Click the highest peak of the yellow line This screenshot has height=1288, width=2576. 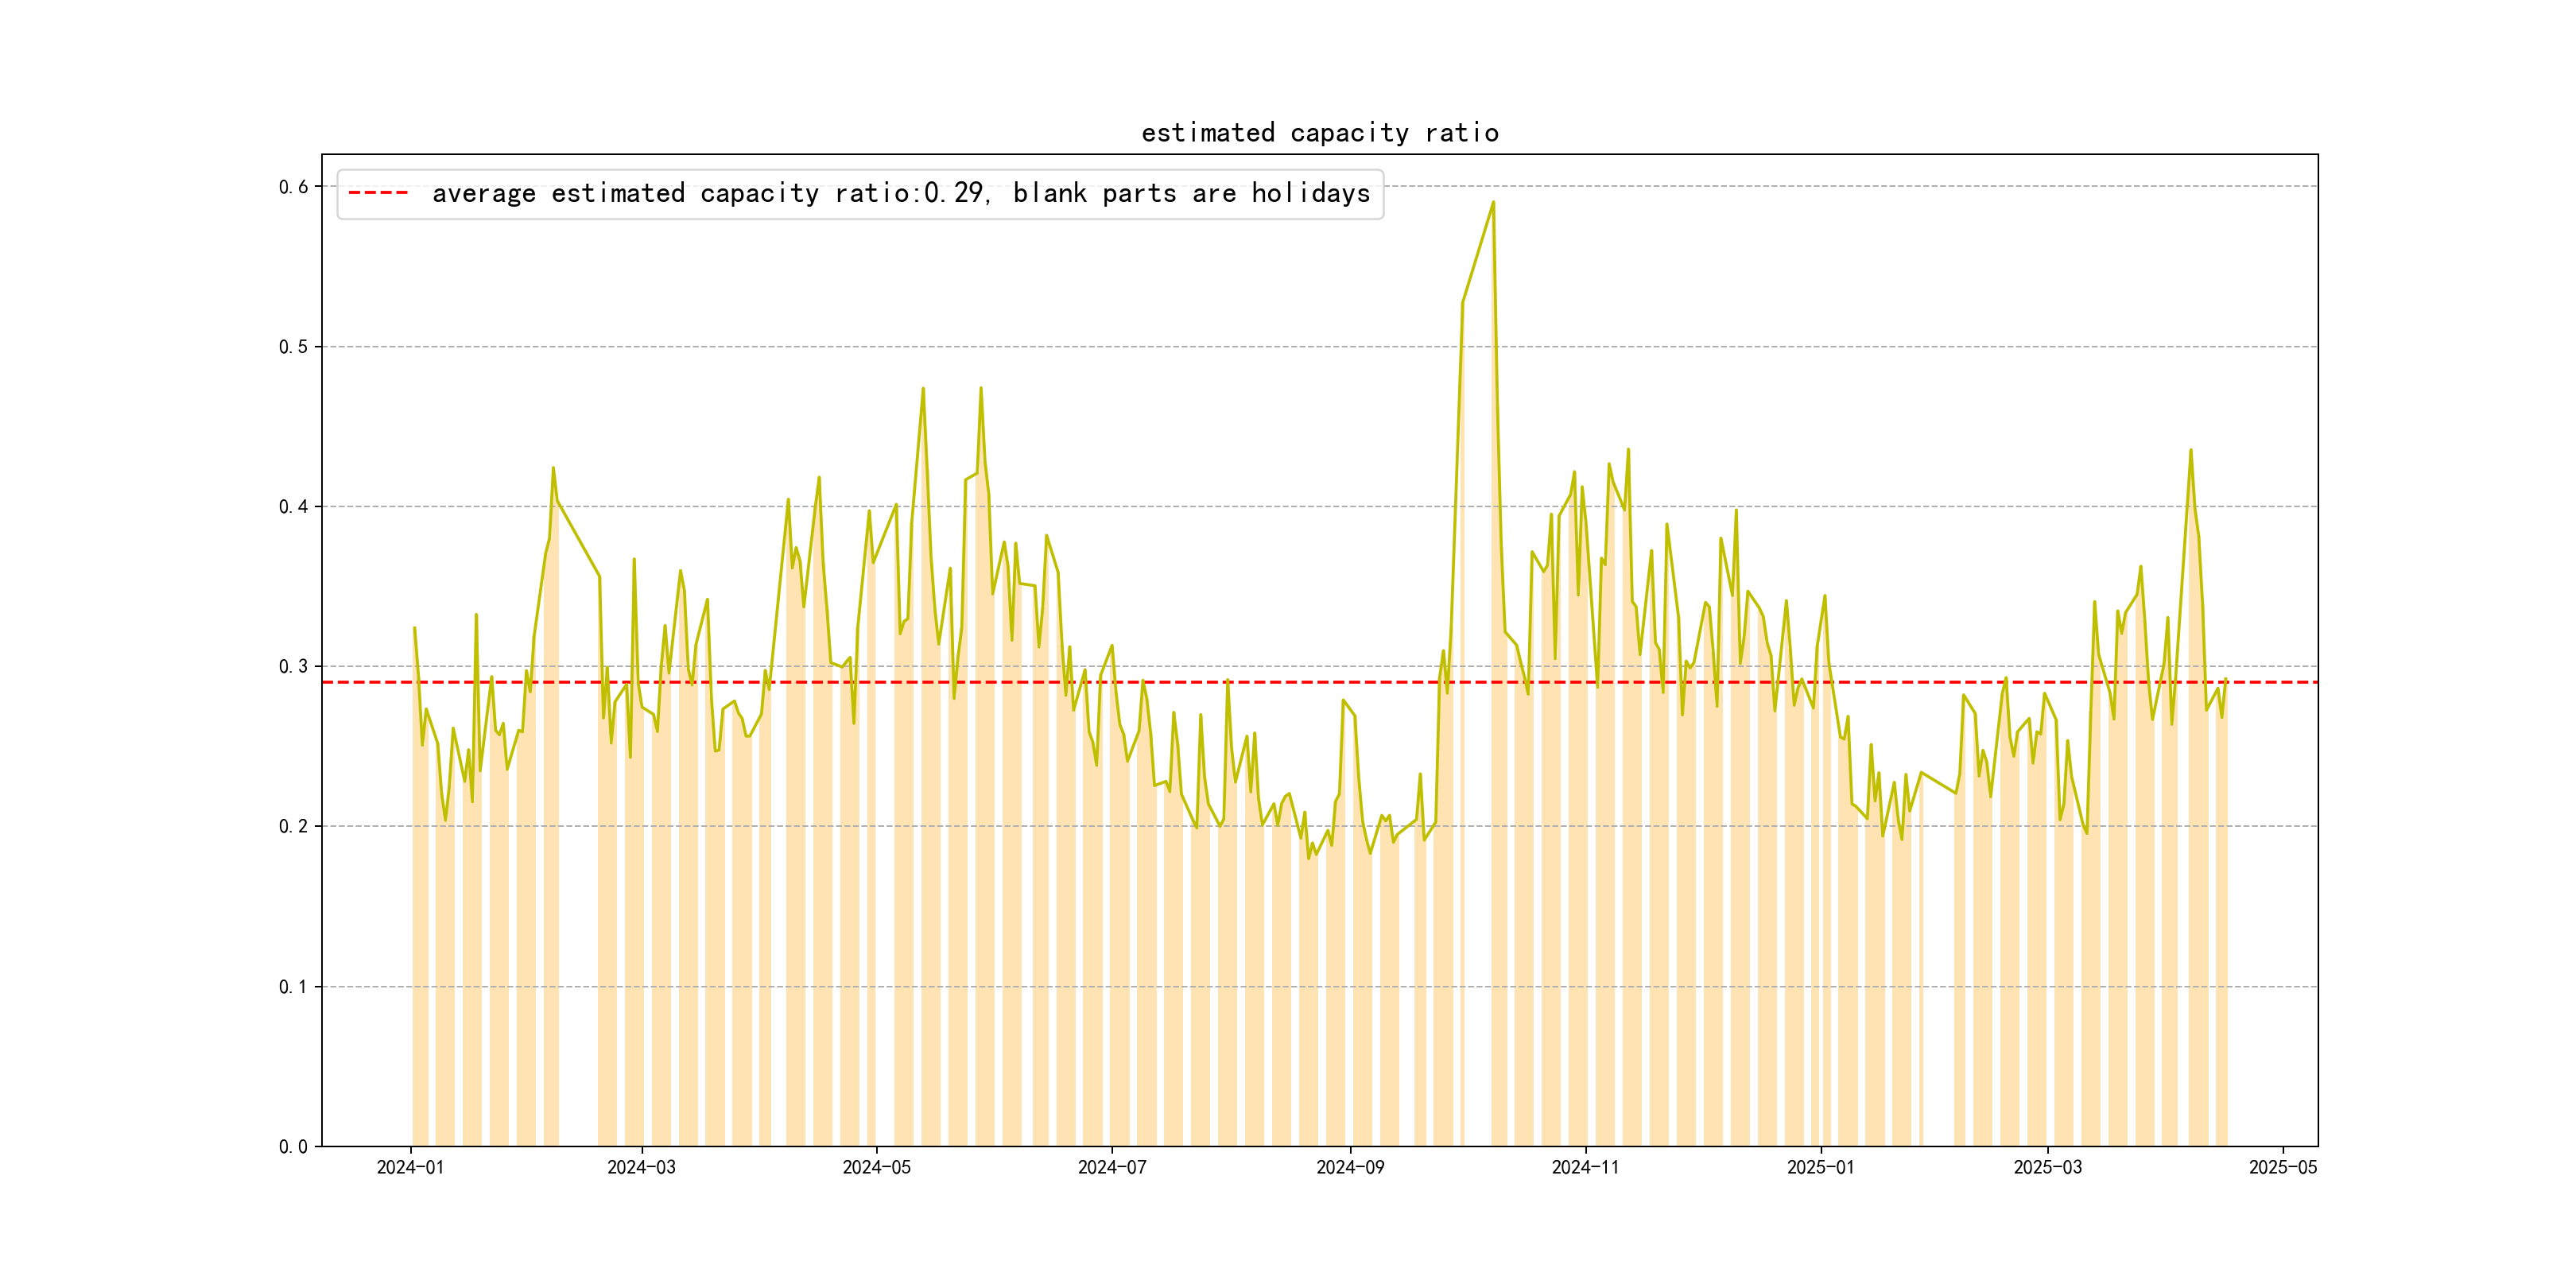pos(1493,203)
